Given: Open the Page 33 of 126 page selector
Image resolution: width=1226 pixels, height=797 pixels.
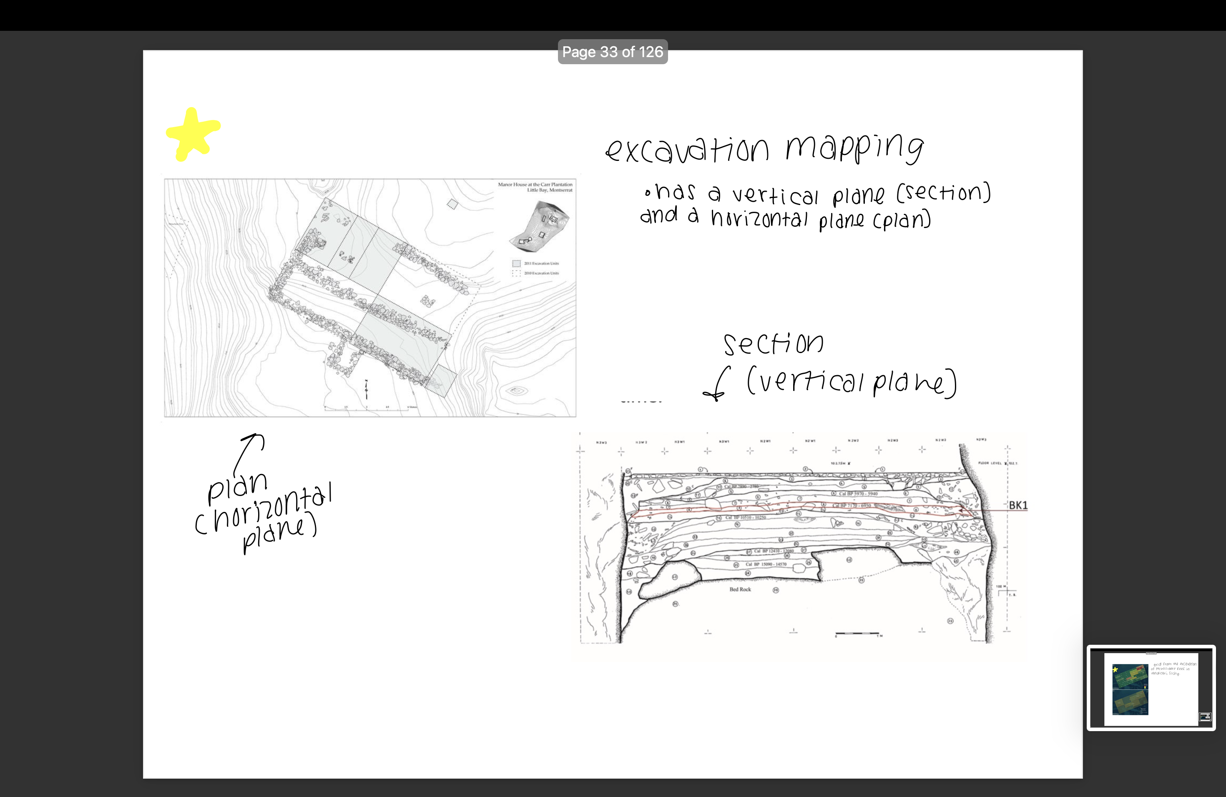Looking at the screenshot, I should click(x=613, y=52).
